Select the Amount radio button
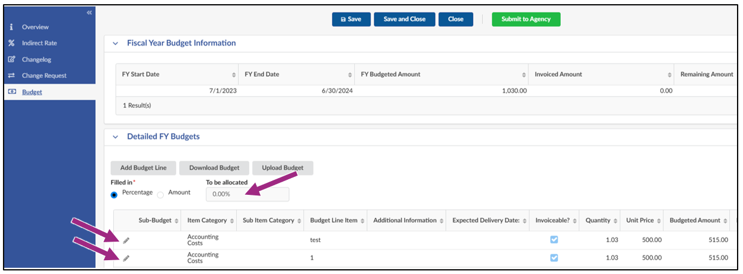This screenshot has width=743, height=274. [x=160, y=194]
